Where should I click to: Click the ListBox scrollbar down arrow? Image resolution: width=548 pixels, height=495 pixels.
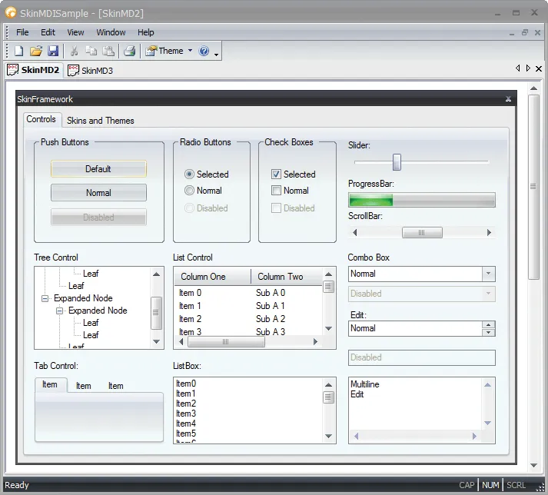coord(328,436)
